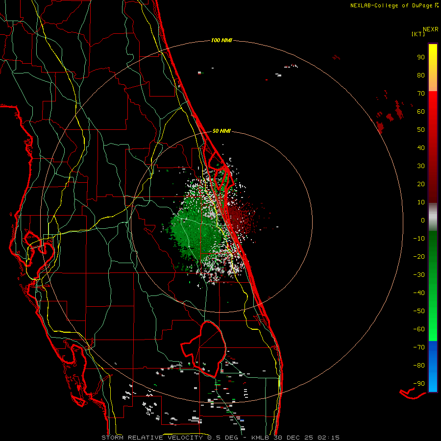
Task: Click the [KT] units label above scale
Action: [418, 34]
